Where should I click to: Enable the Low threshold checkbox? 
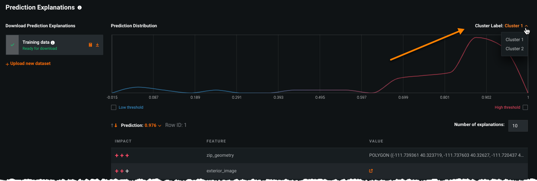coord(114,107)
